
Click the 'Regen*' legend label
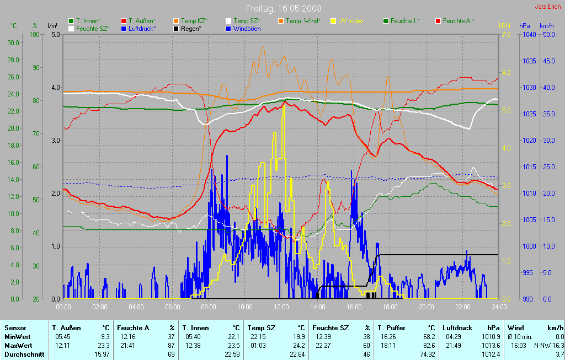tap(191, 29)
